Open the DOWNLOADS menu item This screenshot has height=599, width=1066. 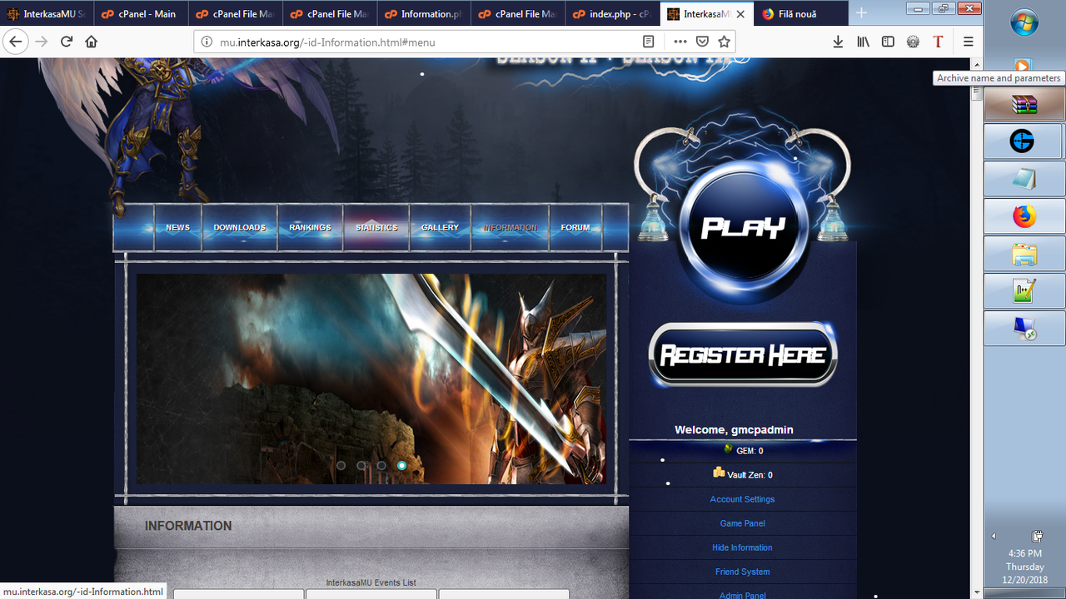tap(239, 227)
